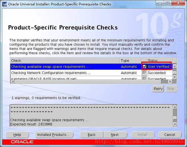187x147 pixels.
Task: Click the 1 warnings status summary text
Action: 46,98
